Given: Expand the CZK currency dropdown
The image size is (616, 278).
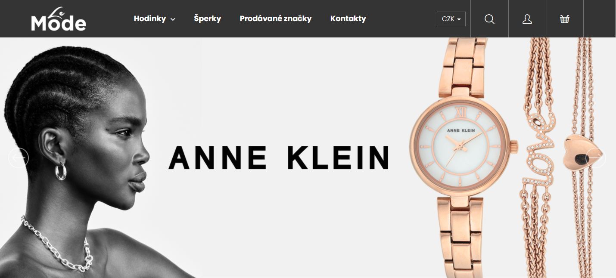Looking at the screenshot, I should click(x=451, y=19).
